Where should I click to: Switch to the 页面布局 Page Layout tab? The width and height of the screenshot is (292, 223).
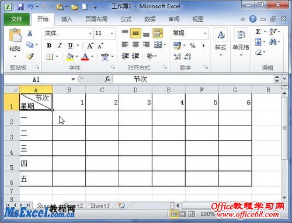[x=96, y=19]
